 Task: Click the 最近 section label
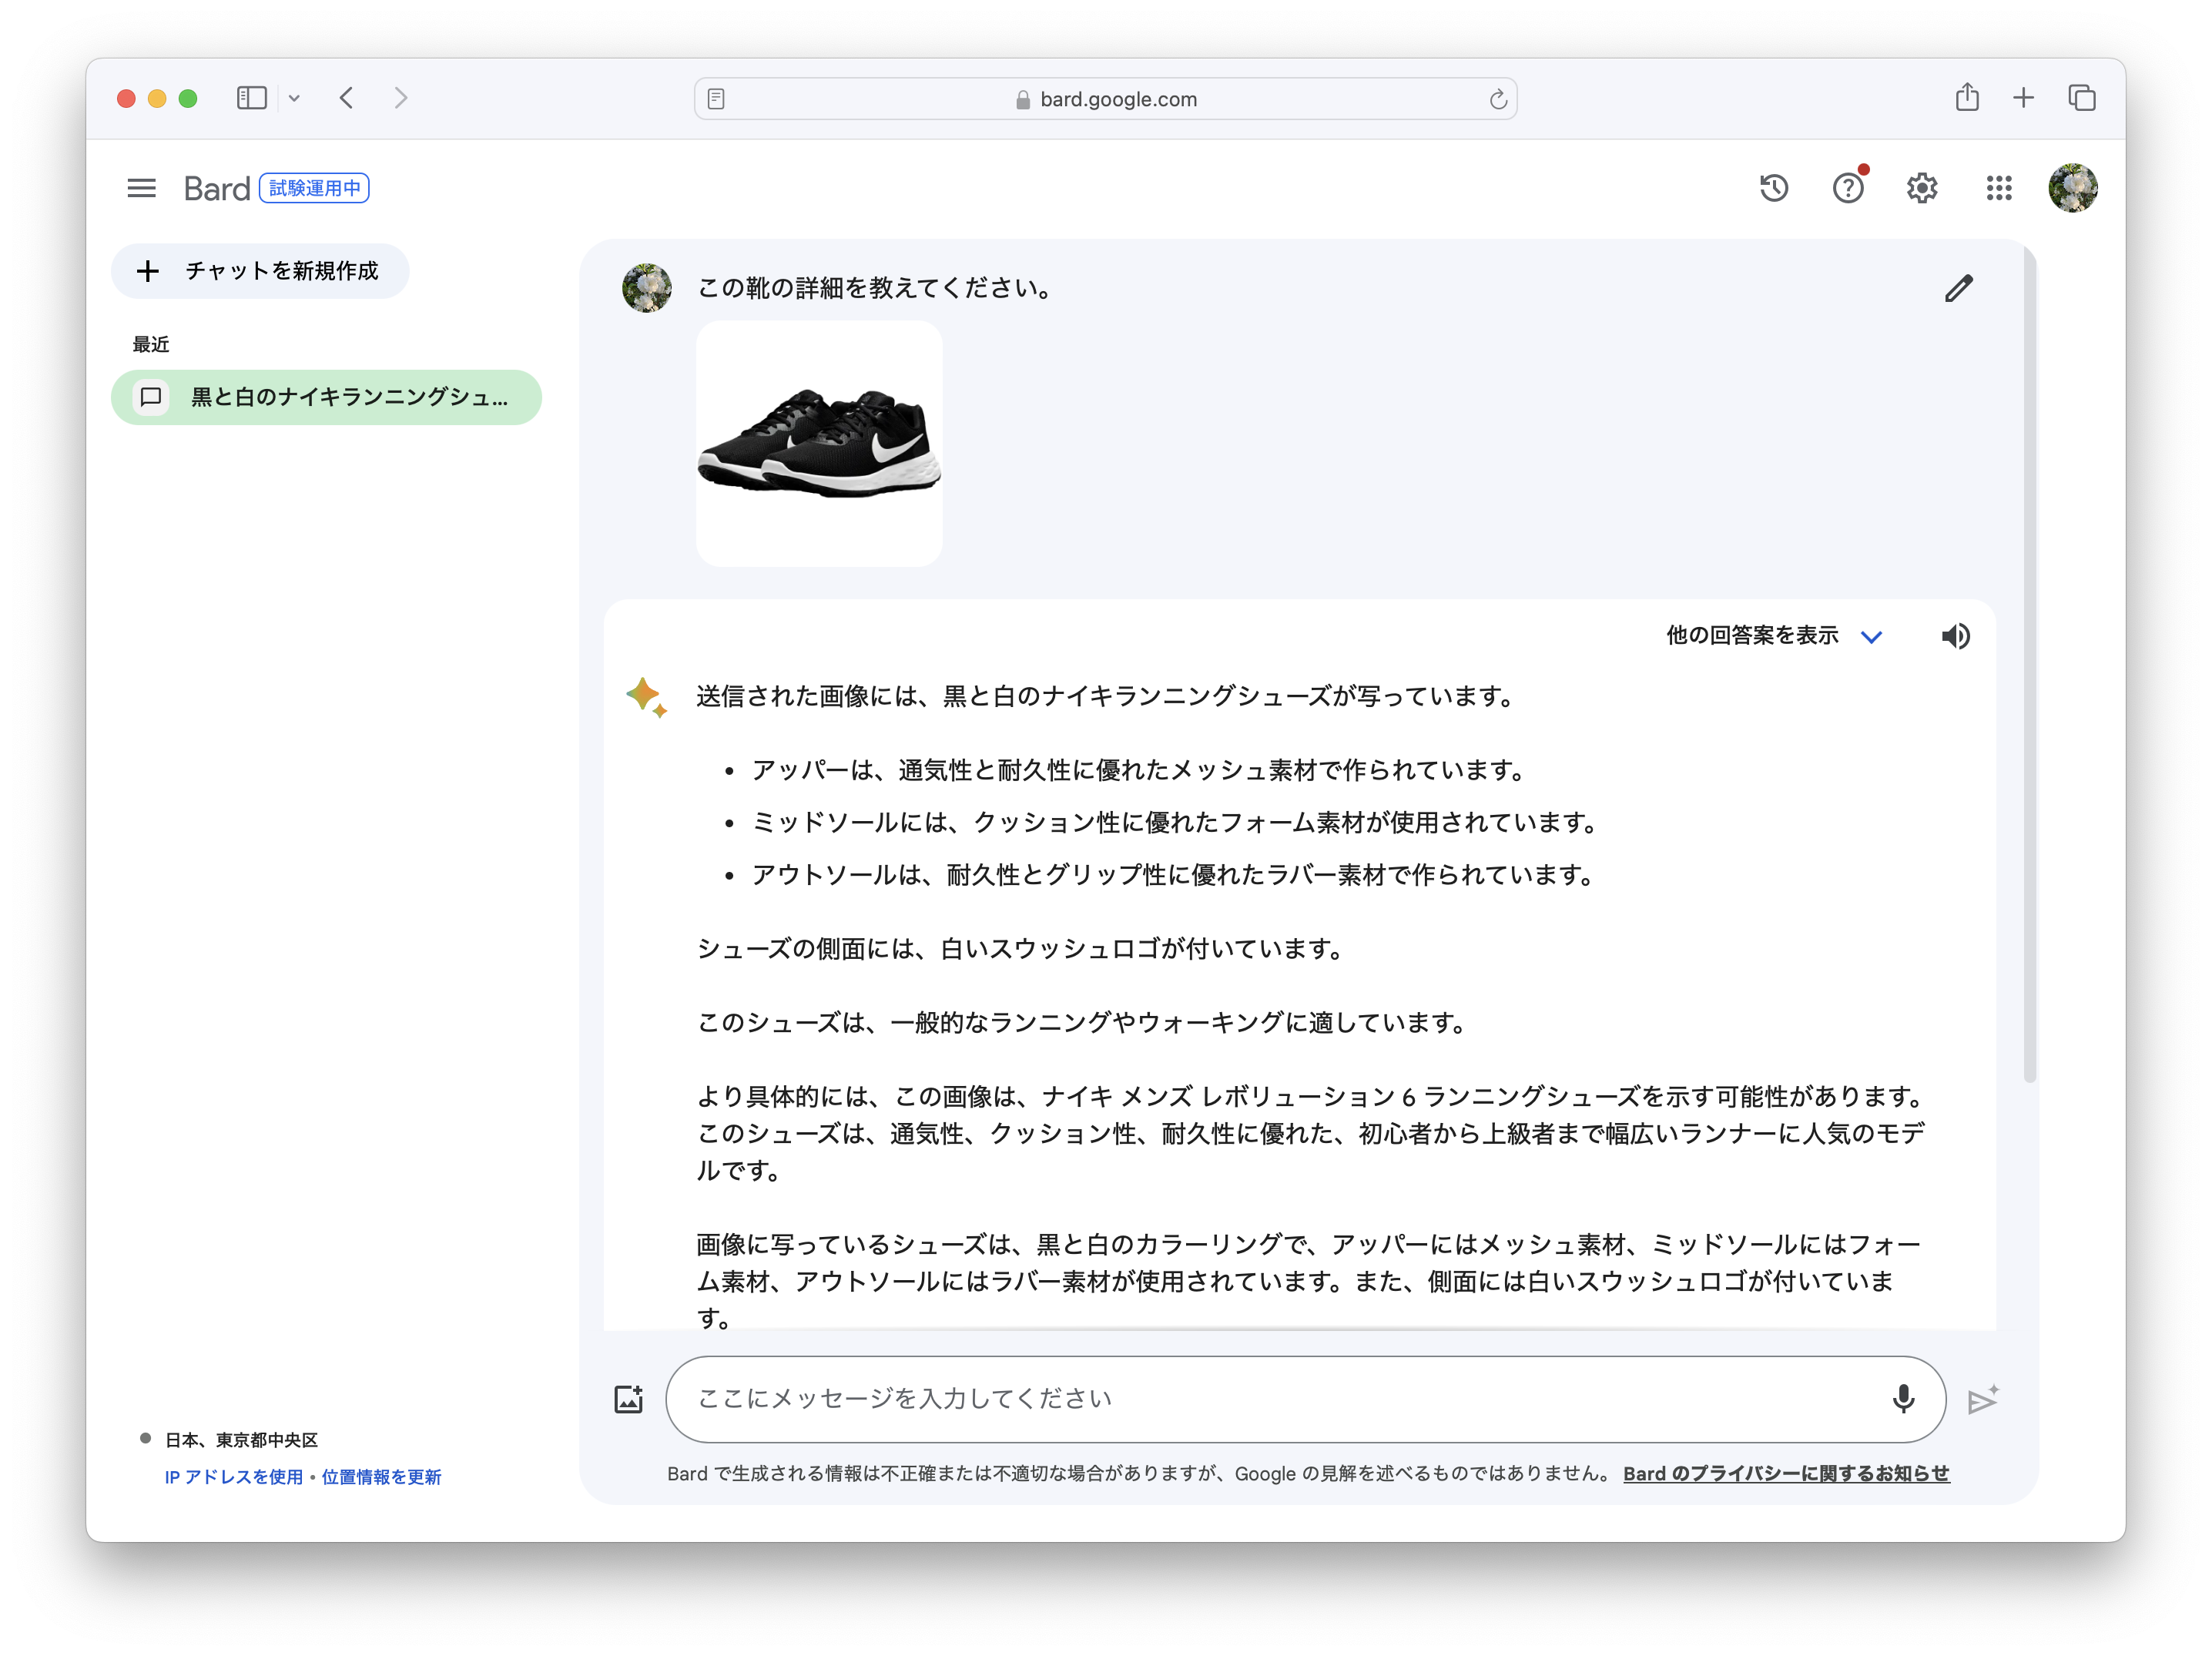tap(151, 344)
